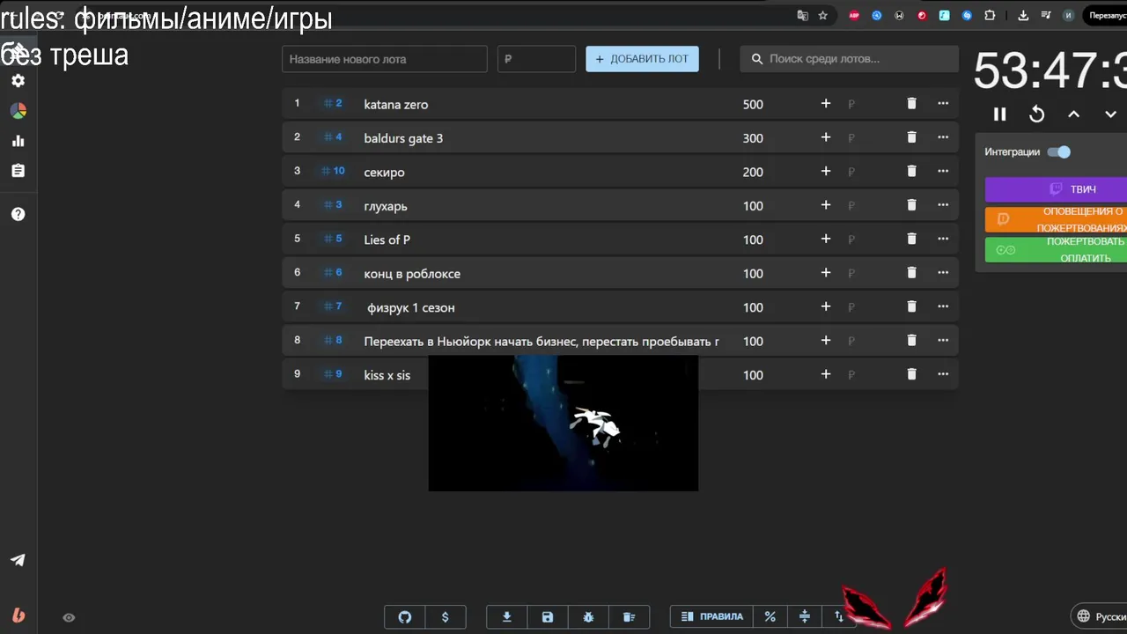Delete the baldurs gate 3 lot
This screenshot has width=1127, height=634.
click(x=911, y=137)
